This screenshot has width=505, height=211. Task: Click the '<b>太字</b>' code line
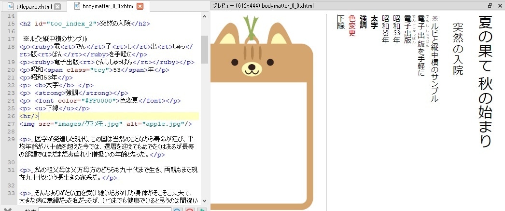56,85
